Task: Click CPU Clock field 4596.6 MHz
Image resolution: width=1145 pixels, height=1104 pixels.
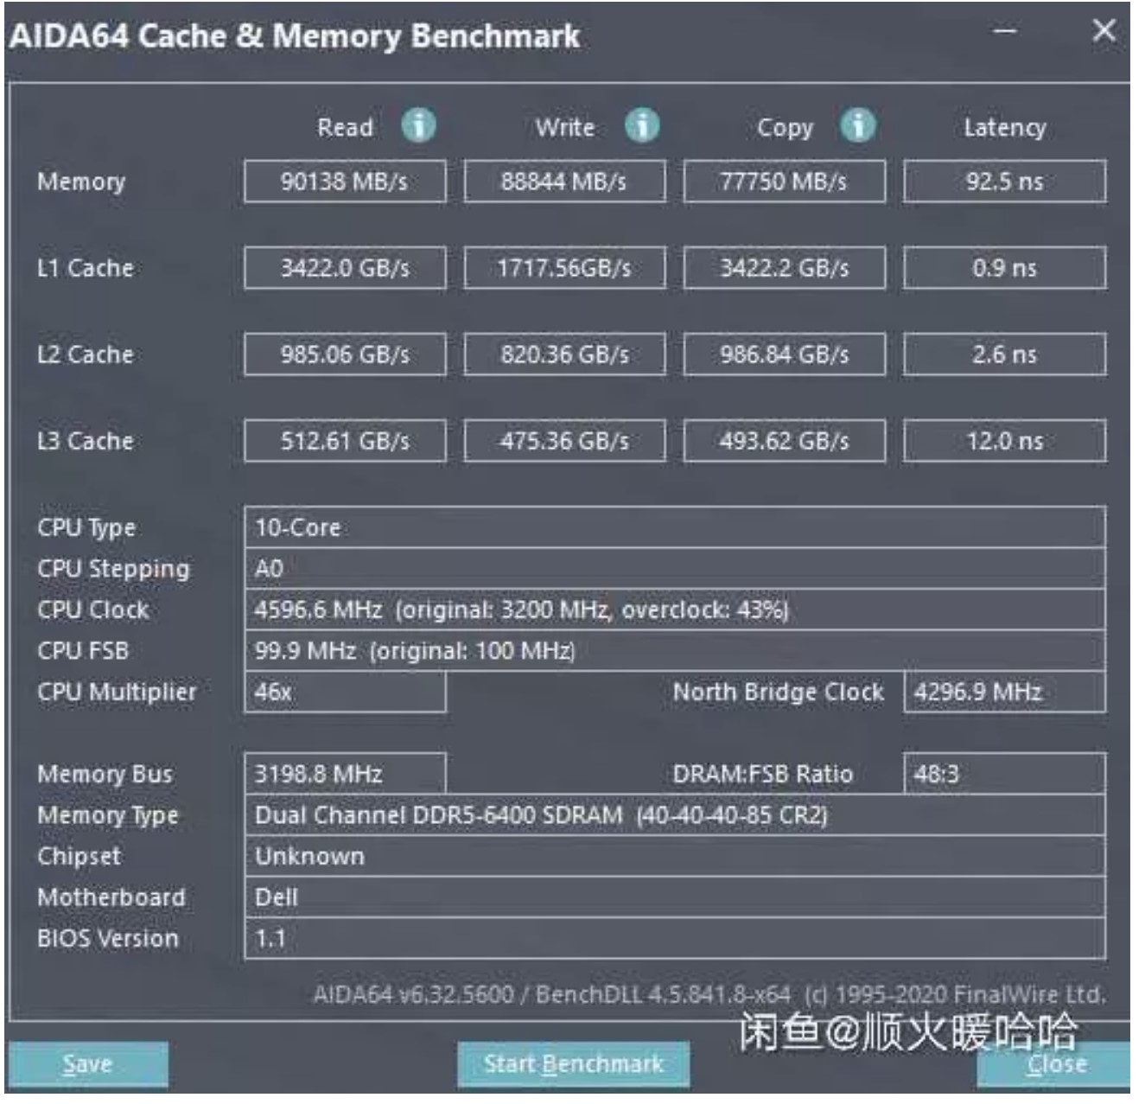Action: (x=675, y=609)
